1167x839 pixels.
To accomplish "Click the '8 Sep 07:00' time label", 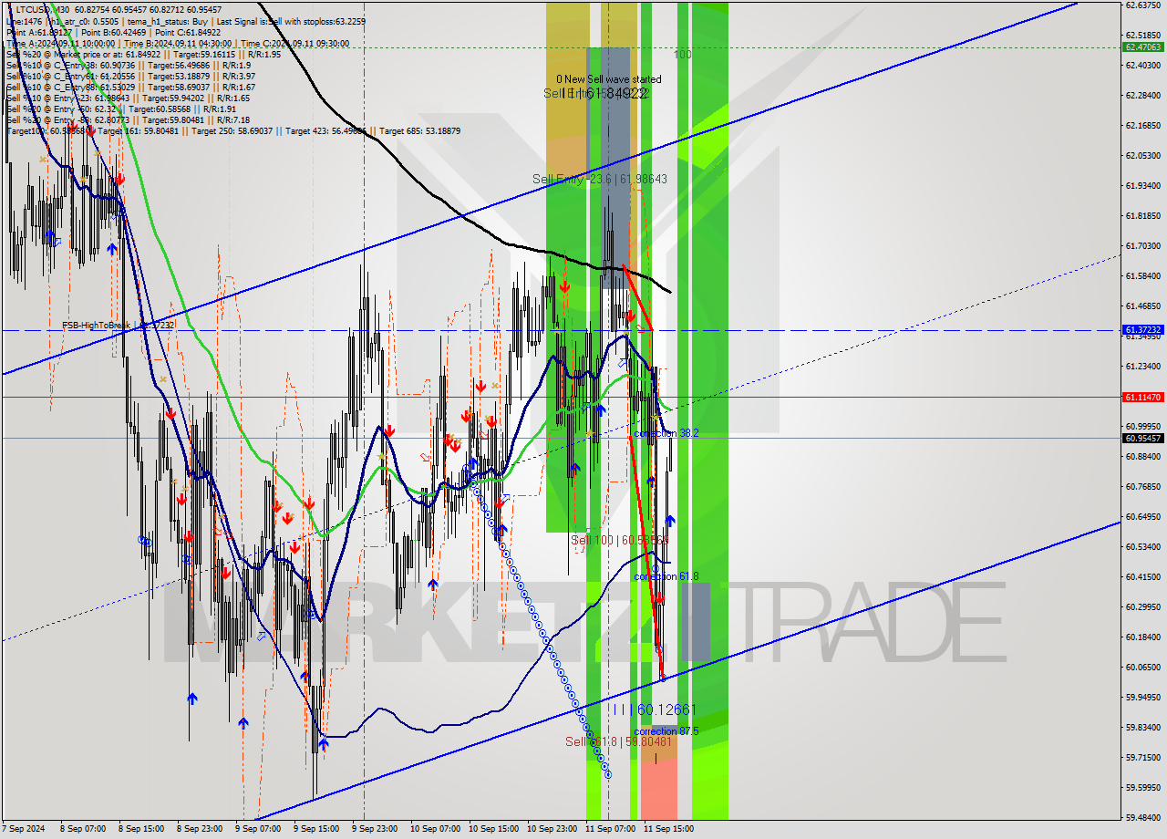I will tap(83, 829).
